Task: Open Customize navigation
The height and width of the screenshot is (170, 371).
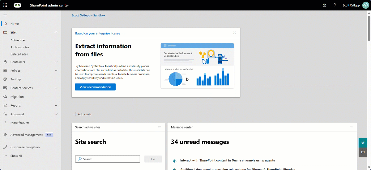Action: (25, 147)
